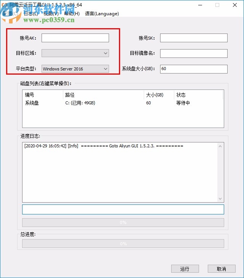Expand the 平台类型 Windows Server 2016 dropdown
244x278 pixels.
pos(75,69)
